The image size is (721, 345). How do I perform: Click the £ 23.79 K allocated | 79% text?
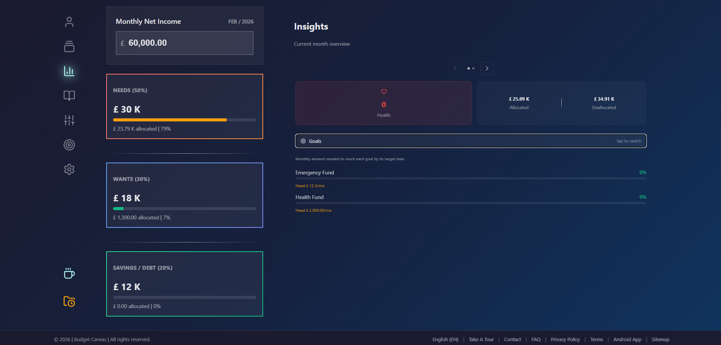(142, 129)
